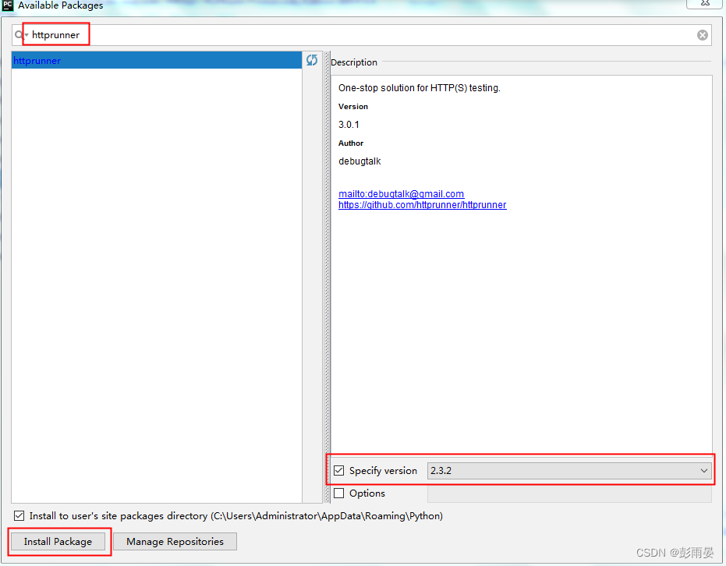Click the PyCharm icon in title bar
This screenshot has height=566, width=726.
(8, 5)
